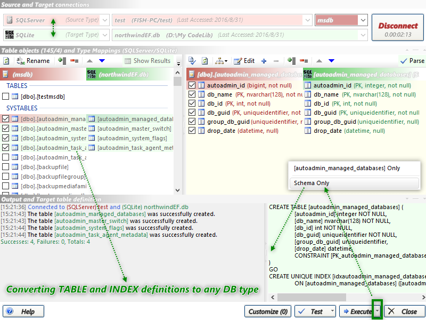The width and height of the screenshot is (426, 320).
Task: Open the Test button dropdown arrow
Action: tap(332, 311)
